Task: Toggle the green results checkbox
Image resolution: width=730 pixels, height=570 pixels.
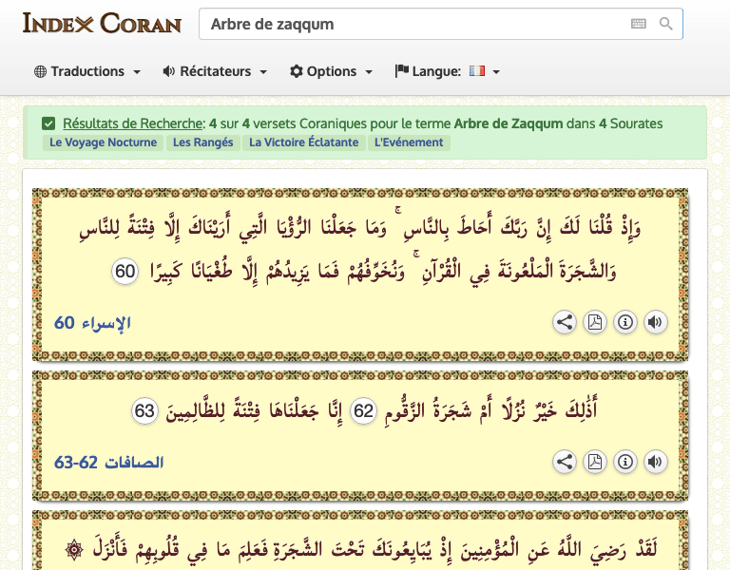Action: 48,123
